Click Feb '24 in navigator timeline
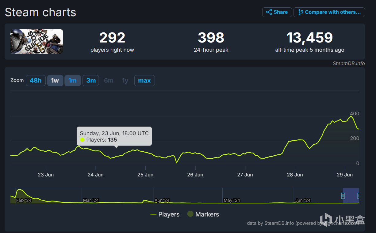The image size is (376, 233). tap(23, 200)
